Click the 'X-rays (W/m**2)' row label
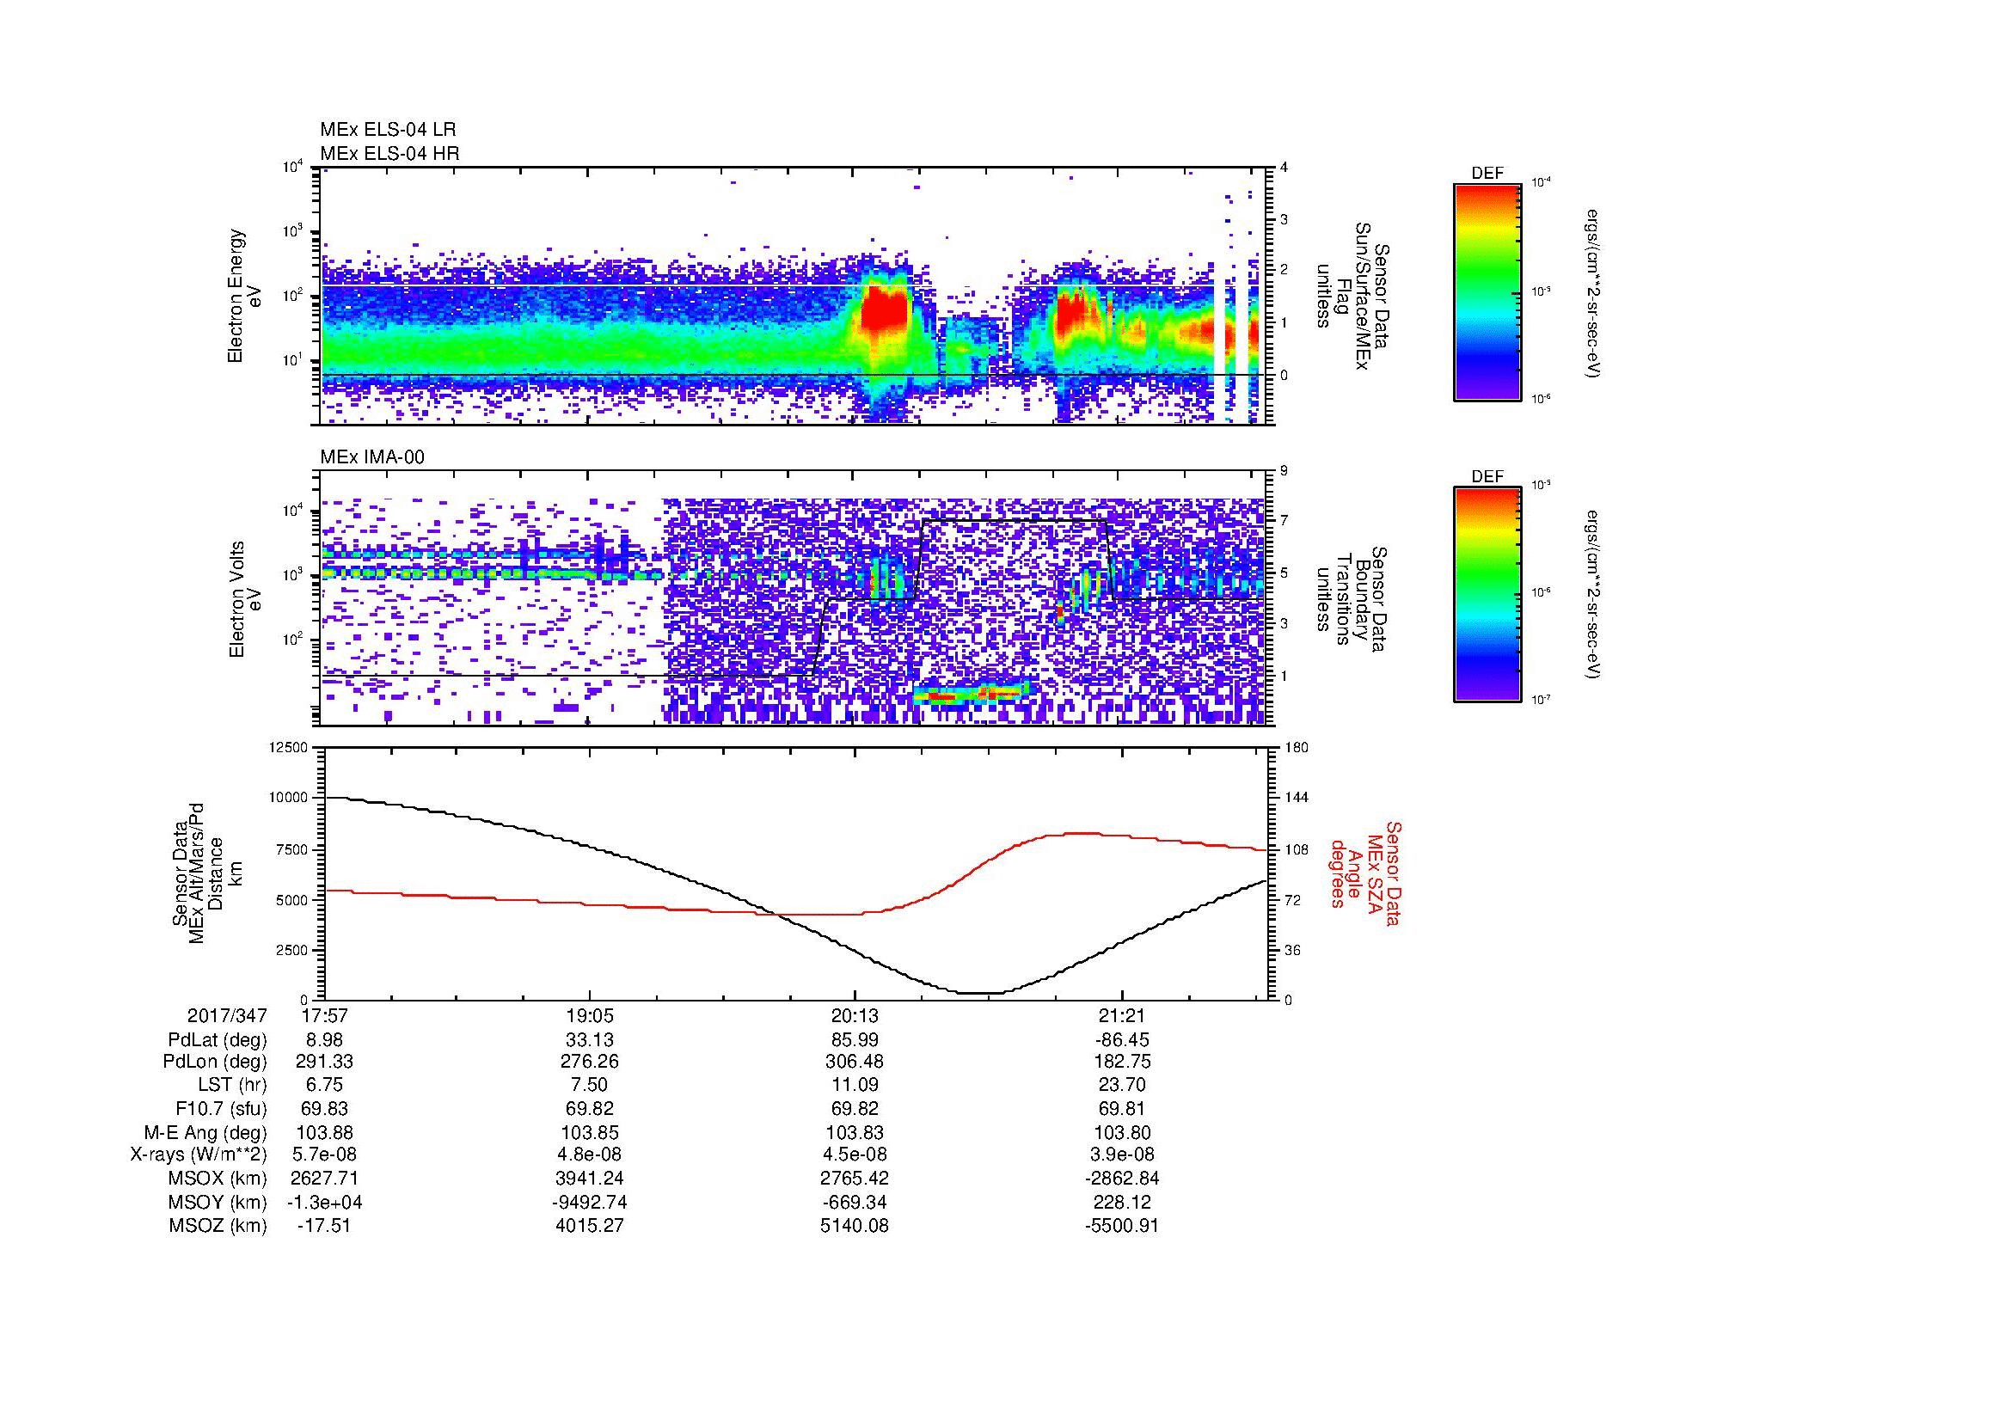 tap(198, 1155)
